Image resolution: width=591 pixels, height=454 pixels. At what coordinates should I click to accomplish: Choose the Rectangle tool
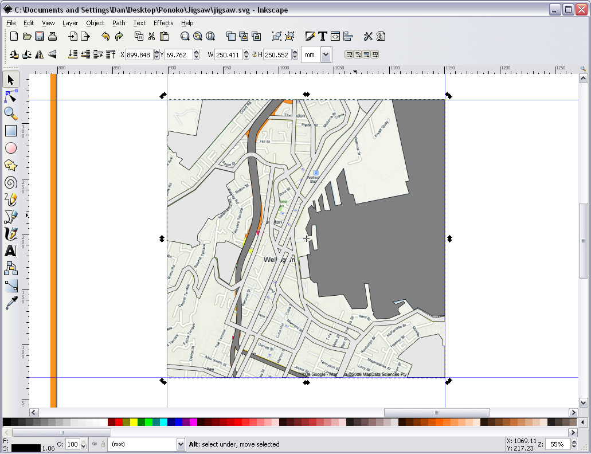[x=10, y=131]
